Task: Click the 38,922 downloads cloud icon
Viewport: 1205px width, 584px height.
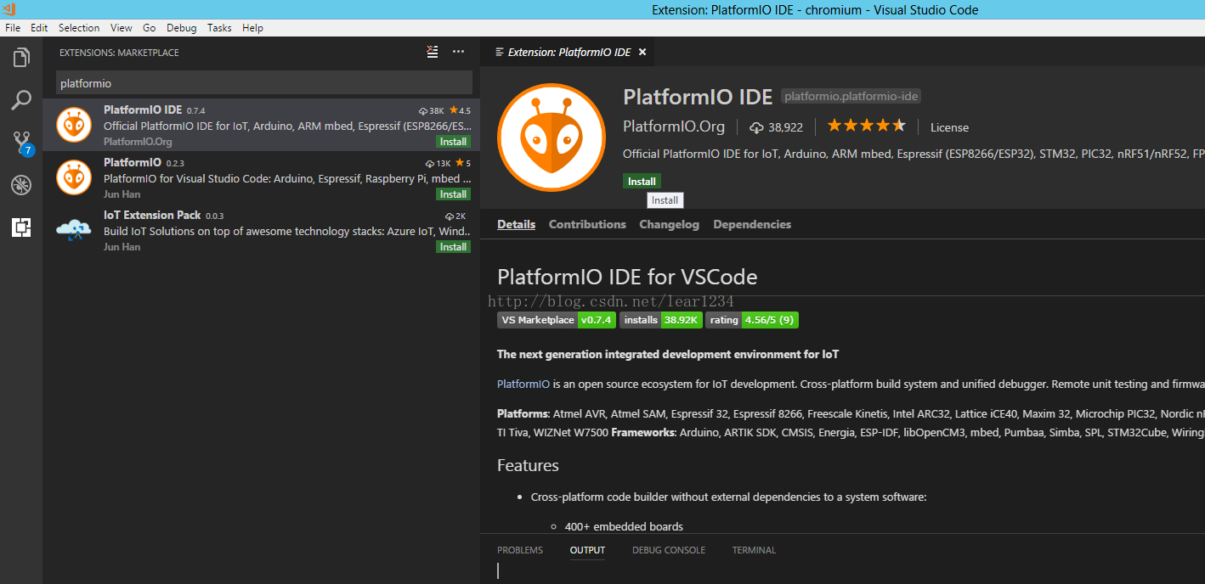Action: point(756,127)
